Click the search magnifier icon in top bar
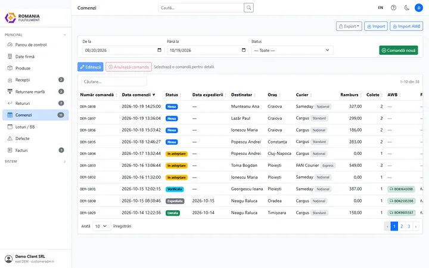Image resolution: width=429 pixels, height=268 pixels. pos(248,8)
